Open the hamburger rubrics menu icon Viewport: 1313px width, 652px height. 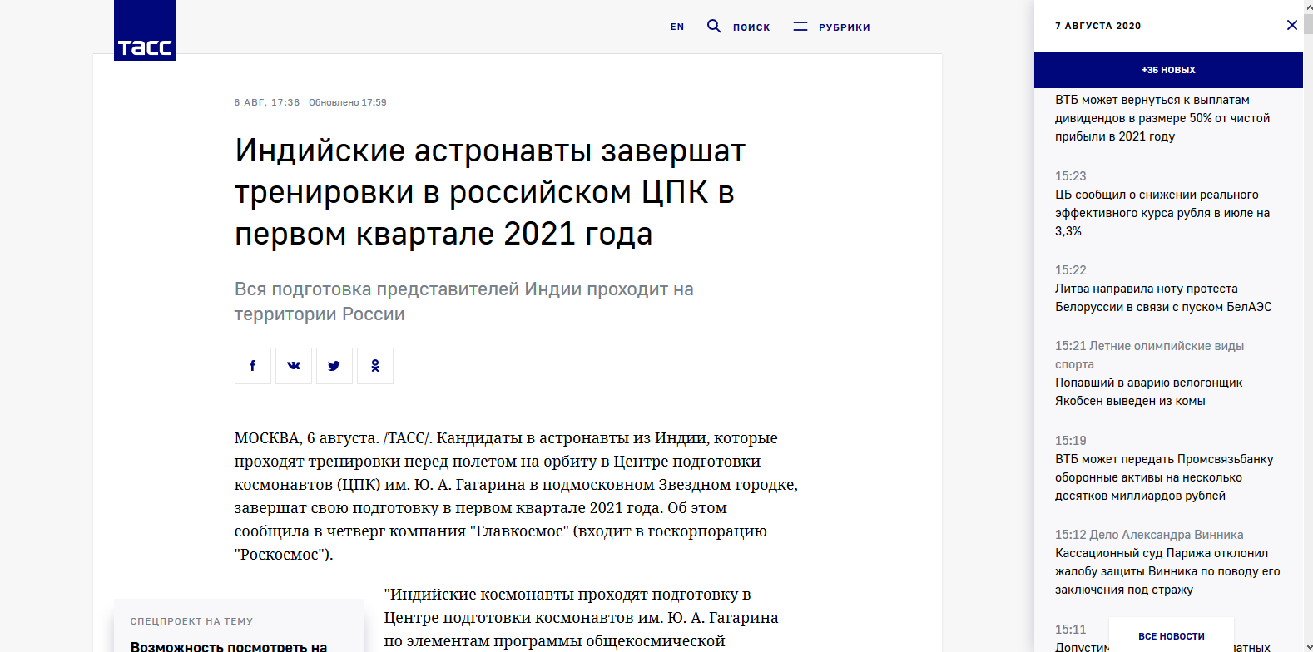tap(800, 27)
